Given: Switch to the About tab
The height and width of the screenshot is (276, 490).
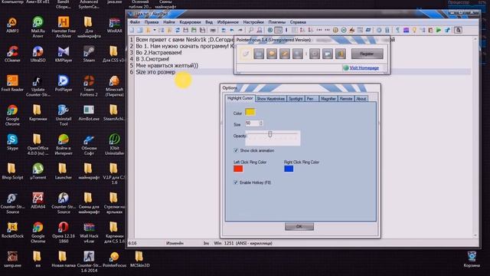Looking at the screenshot, I should (361, 99).
